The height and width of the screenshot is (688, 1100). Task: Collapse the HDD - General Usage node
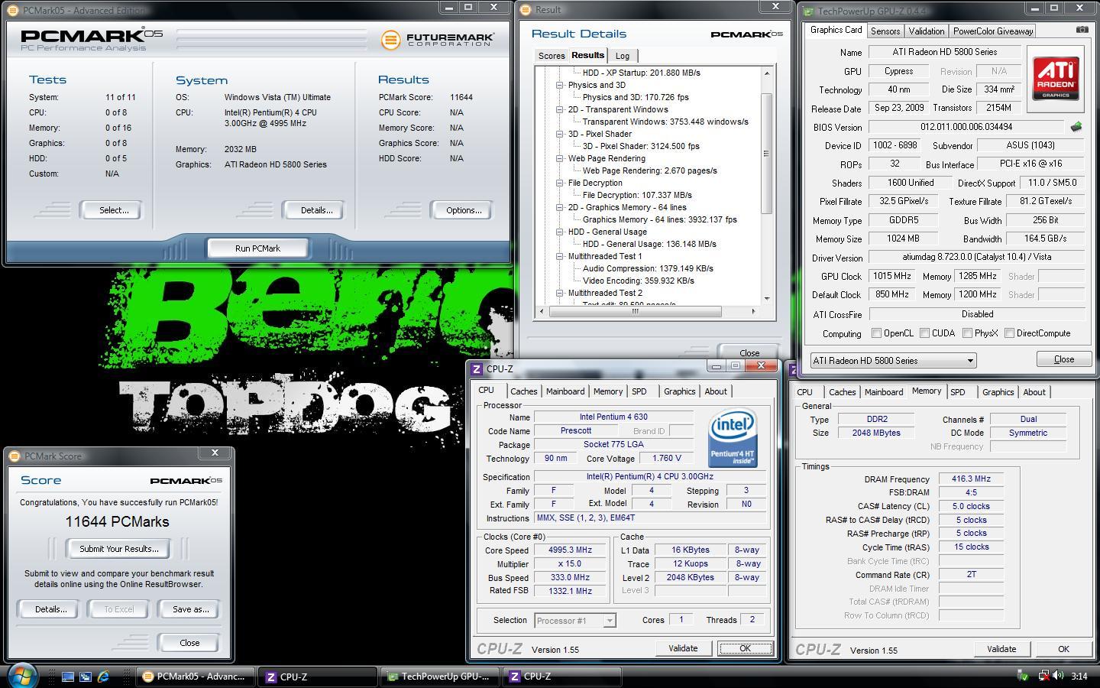560,232
